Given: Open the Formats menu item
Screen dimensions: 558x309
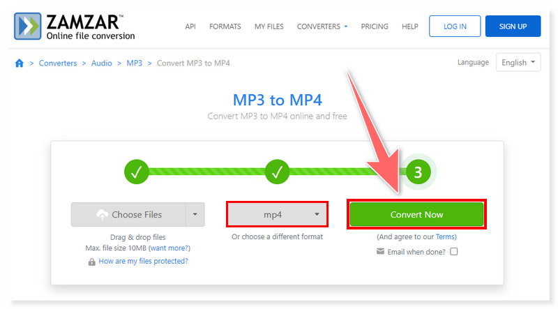Looking at the screenshot, I should 225,27.
